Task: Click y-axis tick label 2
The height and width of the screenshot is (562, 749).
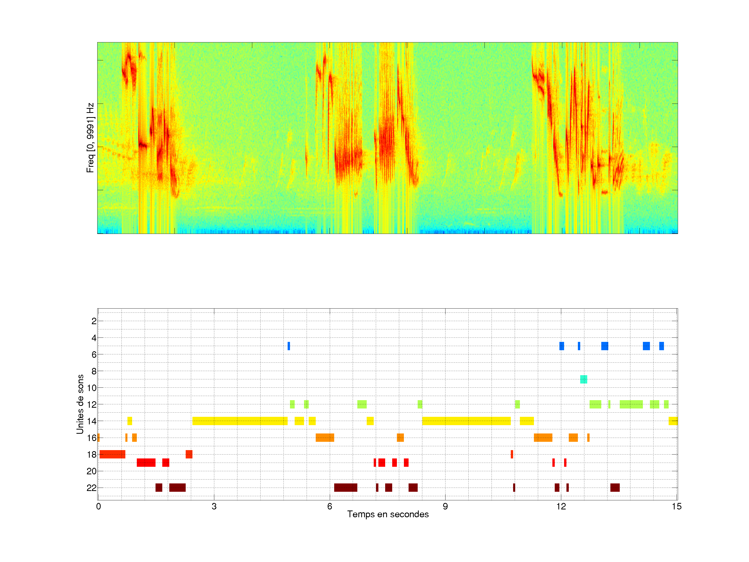Action: click(x=94, y=321)
